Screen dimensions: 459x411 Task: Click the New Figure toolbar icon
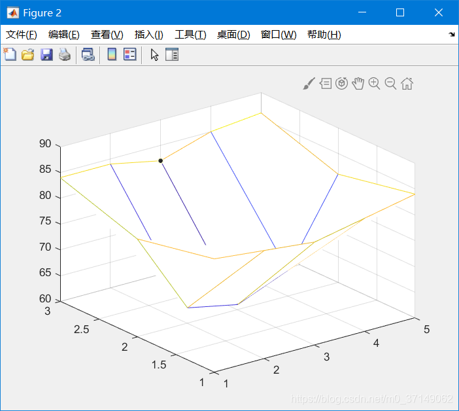coord(10,54)
